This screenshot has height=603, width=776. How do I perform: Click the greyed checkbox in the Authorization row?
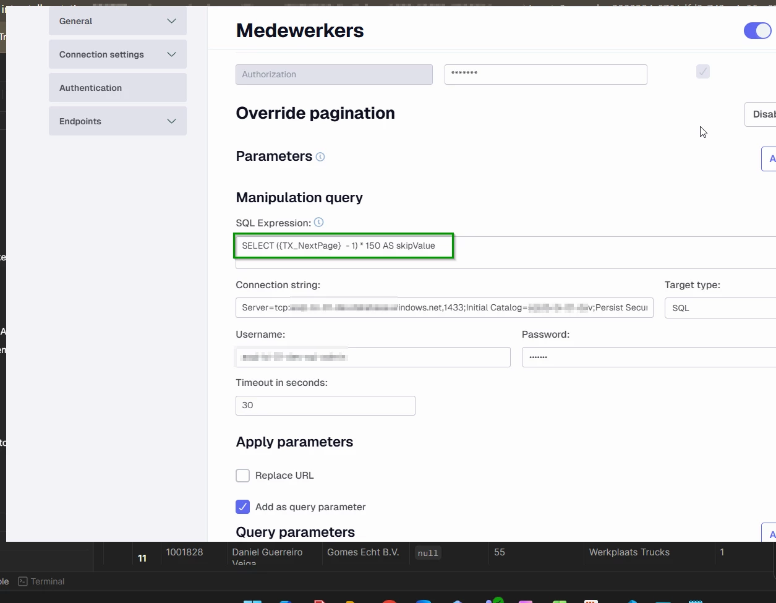pos(703,72)
